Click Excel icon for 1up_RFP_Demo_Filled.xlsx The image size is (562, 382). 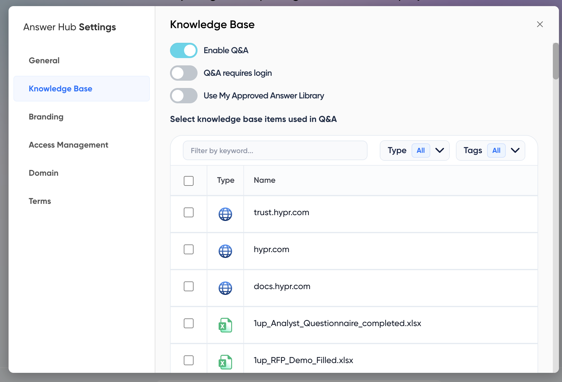pos(225,362)
